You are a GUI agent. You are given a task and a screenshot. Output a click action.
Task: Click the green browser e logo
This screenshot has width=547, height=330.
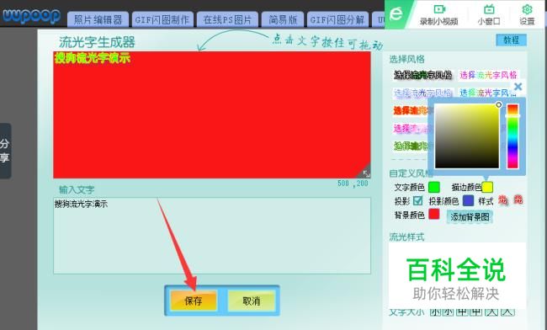click(x=396, y=14)
